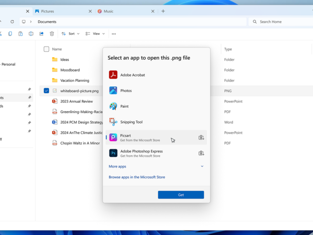The height and width of the screenshot is (235, 313).
Task: Click the 2024 PCM Design Strategy Word icon
Action: pyautogui.click(x=55, y=122)
